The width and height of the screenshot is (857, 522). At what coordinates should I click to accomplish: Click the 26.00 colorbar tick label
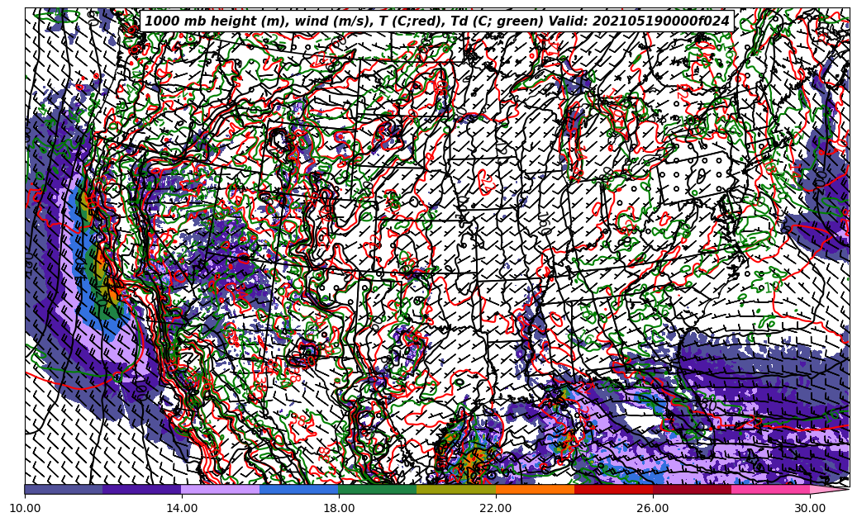tap(653, 509)
